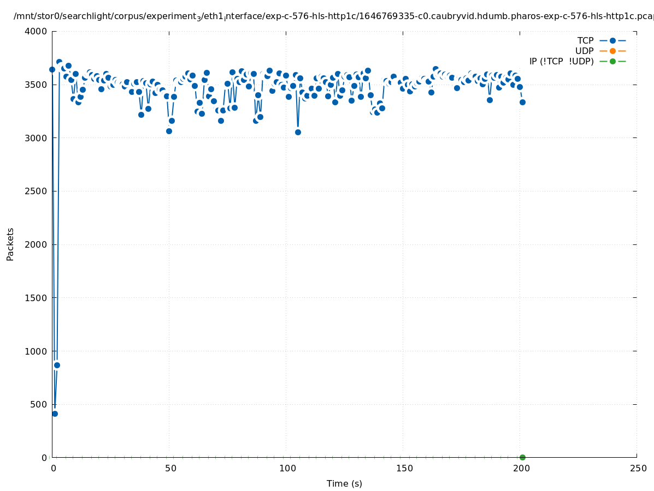Select the TCP legend label text
This screenshot has width=654, height=491.
point(585,40)
